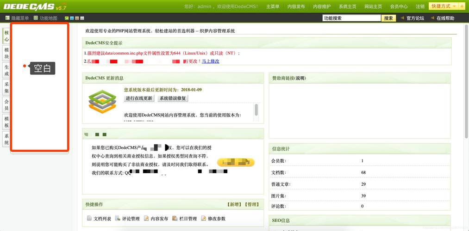
Task: Switch to the 采集 sidebar tab
Action: (6, 87)
